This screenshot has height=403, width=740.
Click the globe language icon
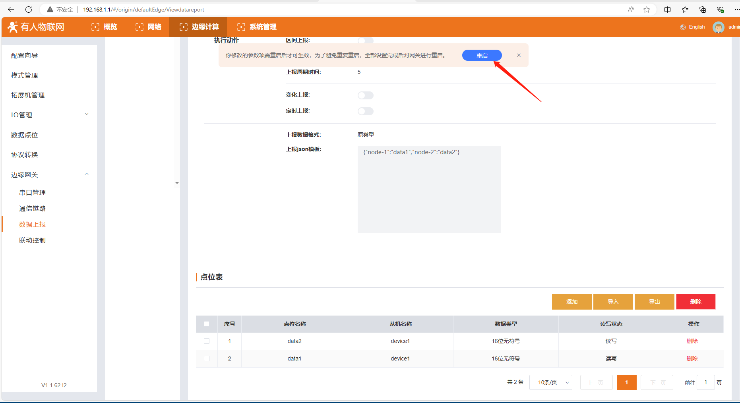[x=683, y=27]
